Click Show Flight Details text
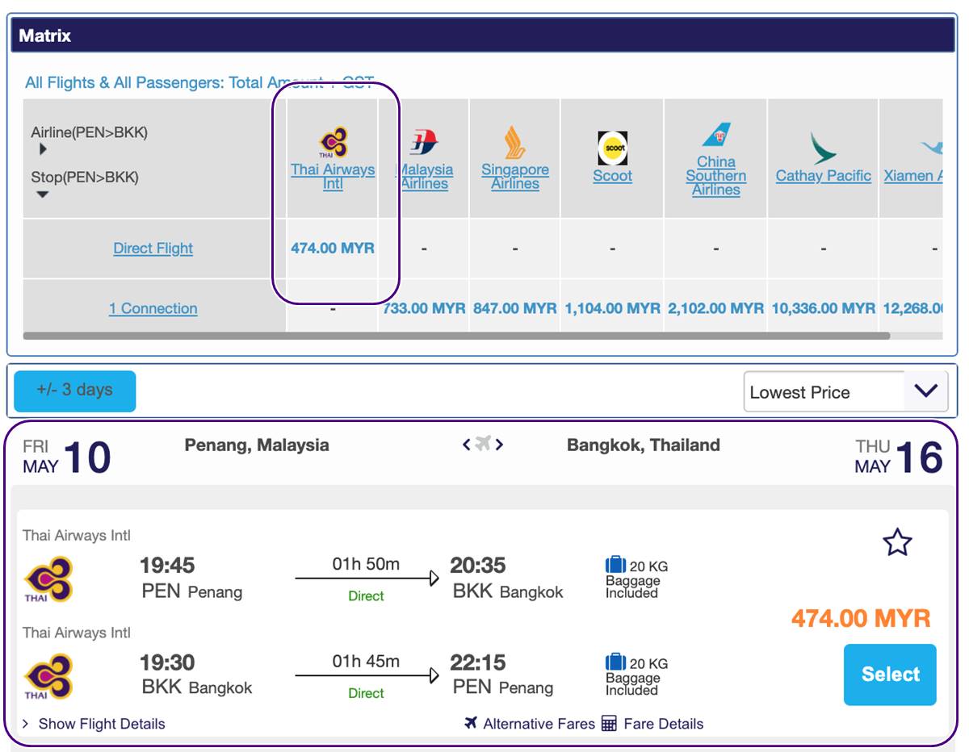Viewport: 969px width, 752px height. click(x=102, y=724)
